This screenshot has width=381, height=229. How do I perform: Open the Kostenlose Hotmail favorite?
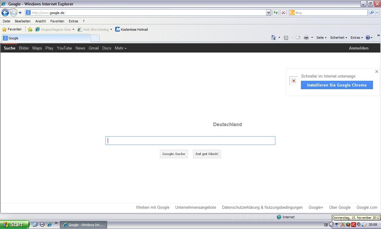tap(132, 29)
